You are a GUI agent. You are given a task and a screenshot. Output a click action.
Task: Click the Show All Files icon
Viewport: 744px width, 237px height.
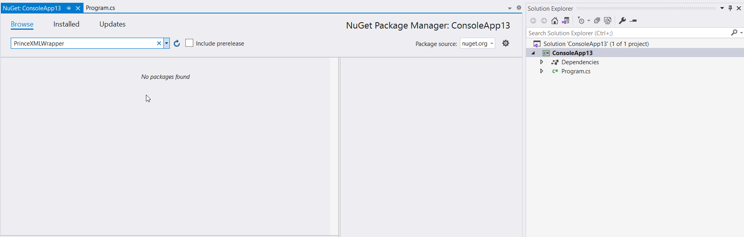click(608, 21)
